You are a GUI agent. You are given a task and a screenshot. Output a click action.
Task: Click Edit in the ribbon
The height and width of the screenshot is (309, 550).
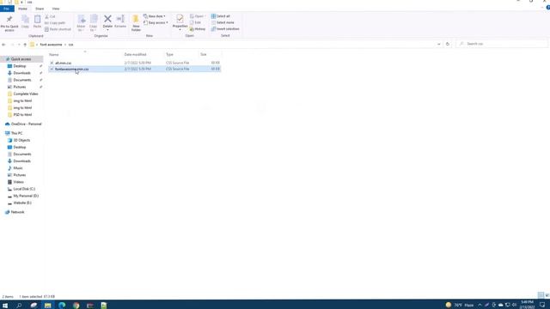tap(195, 23)
